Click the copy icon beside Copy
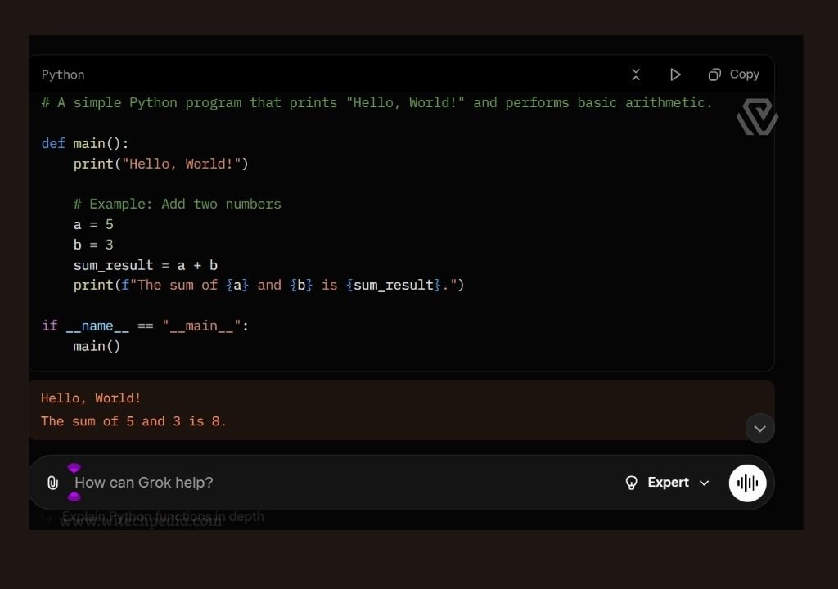Image resolution: width=838 pixels, height=589 pixels. click(714, 74)
